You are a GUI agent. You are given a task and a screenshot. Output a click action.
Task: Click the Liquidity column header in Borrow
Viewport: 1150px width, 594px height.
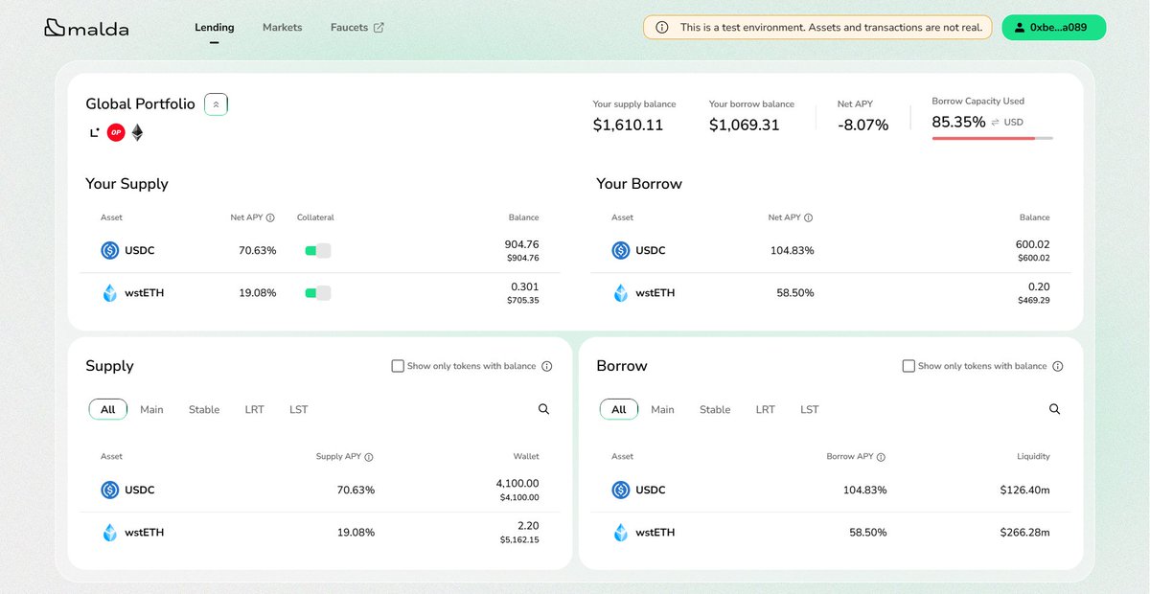[1033, 457]
